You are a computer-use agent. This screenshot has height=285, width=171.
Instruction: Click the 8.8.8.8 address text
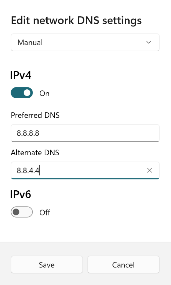tap(28, 133)
